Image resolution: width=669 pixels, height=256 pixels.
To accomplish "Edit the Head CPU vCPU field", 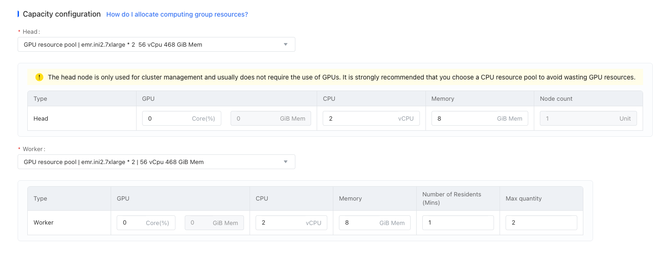I will (371, 118).
